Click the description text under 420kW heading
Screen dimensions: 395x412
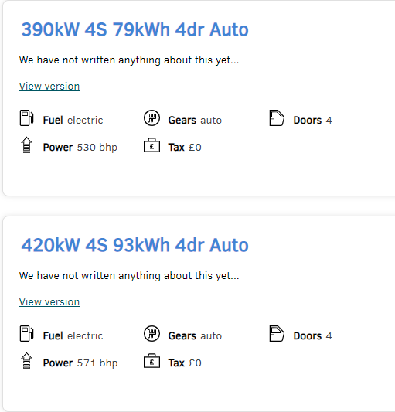pyautogui.click(x=129, y=276)
